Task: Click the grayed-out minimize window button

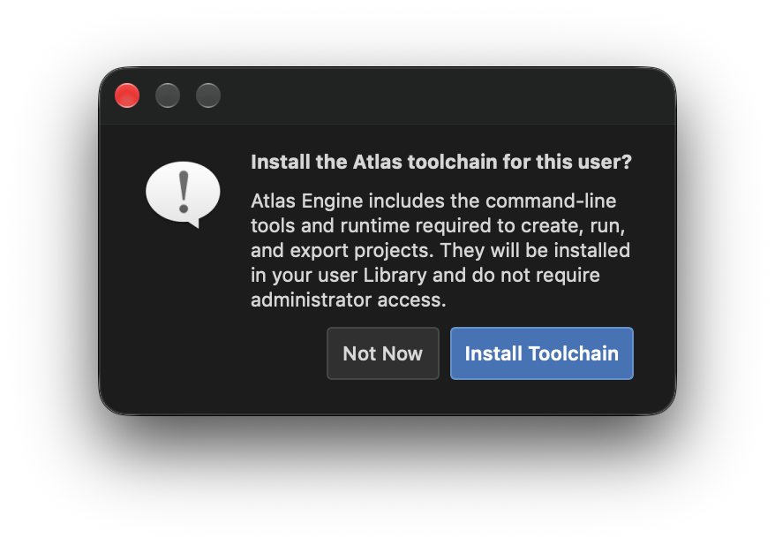Action: 168,95
